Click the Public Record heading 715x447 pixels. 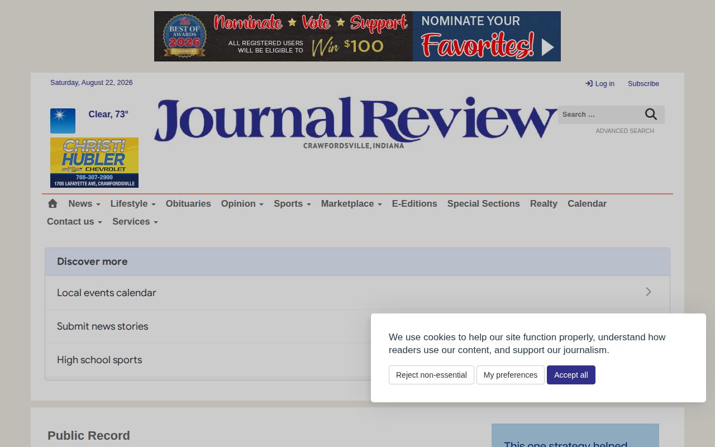tap(89, 435)
